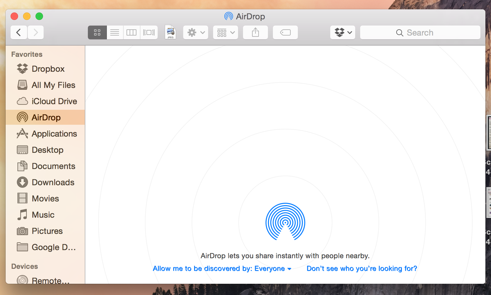Open Downloads in the sidebar
491x295 pixels.
pyautogui.click(x=45, y=182)
